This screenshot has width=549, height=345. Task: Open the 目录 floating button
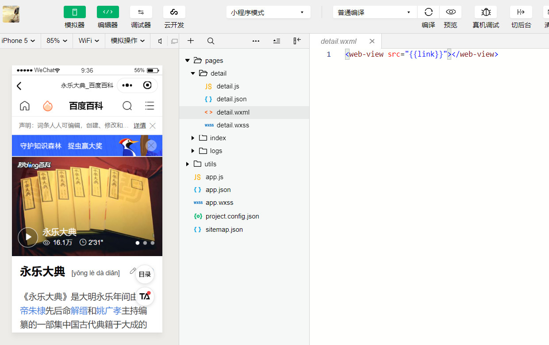tap(145, 274)
